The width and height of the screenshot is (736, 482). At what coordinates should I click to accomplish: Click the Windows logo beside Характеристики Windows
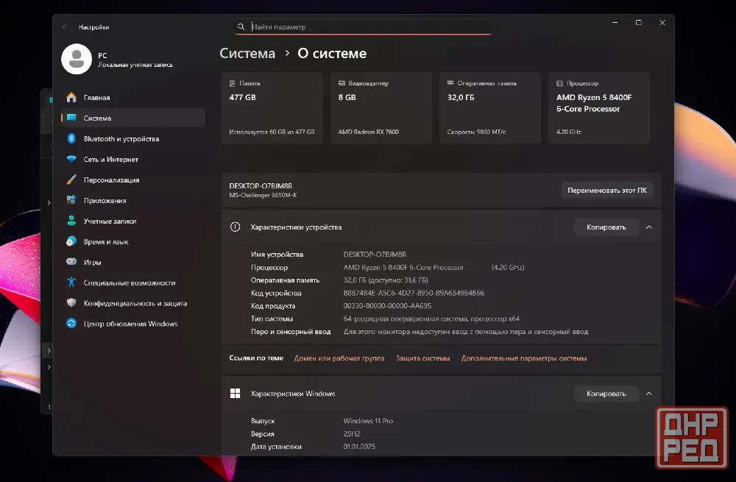pos(236,393)
